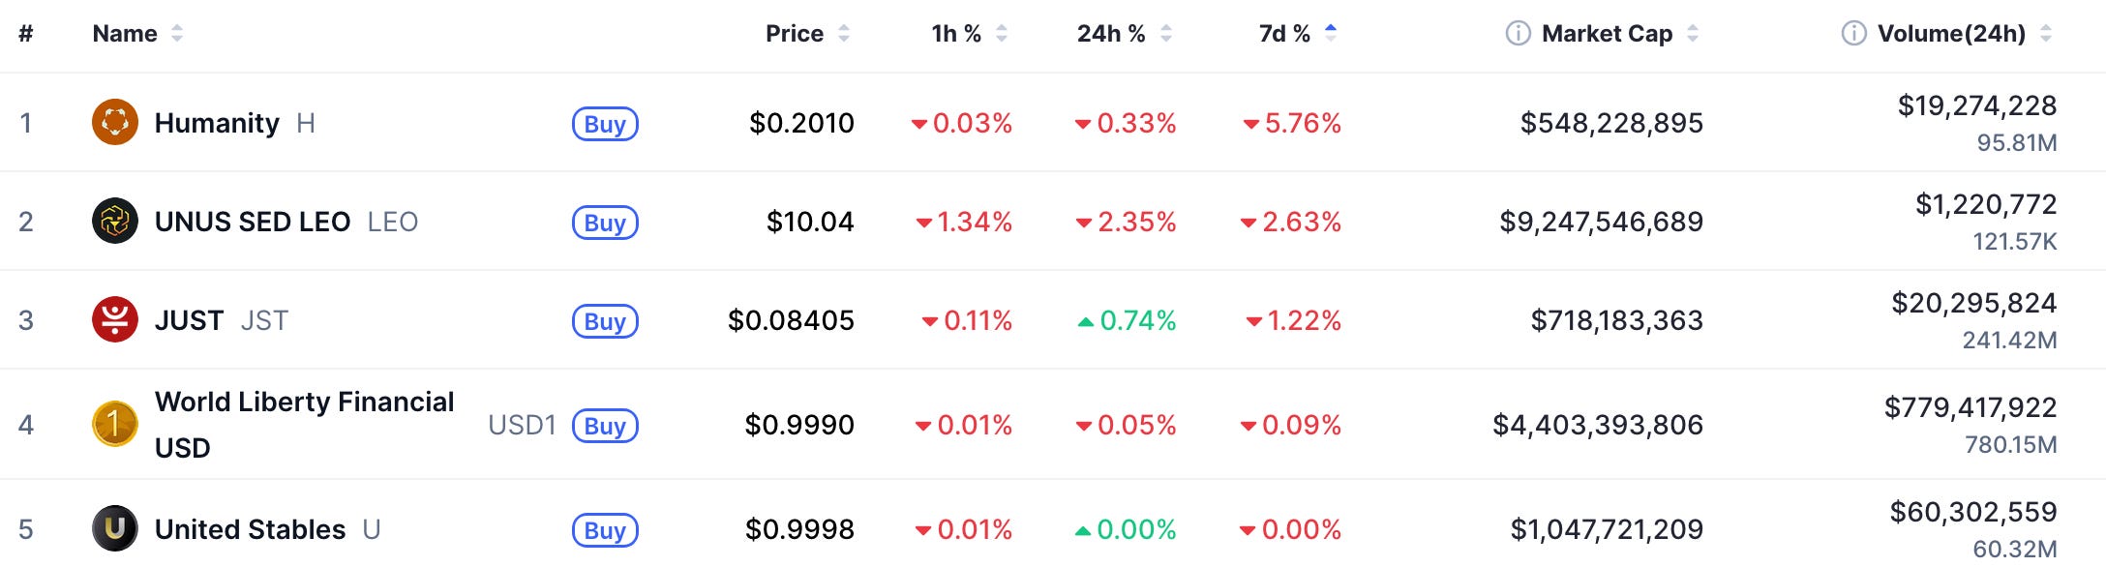Sort the table by Name column arrows

point(177,34)
